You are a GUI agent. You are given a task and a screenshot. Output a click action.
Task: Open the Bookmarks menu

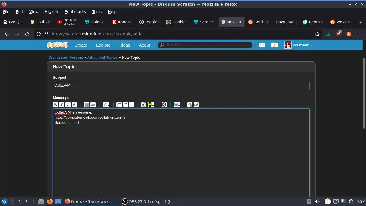(x=75, y=12)
